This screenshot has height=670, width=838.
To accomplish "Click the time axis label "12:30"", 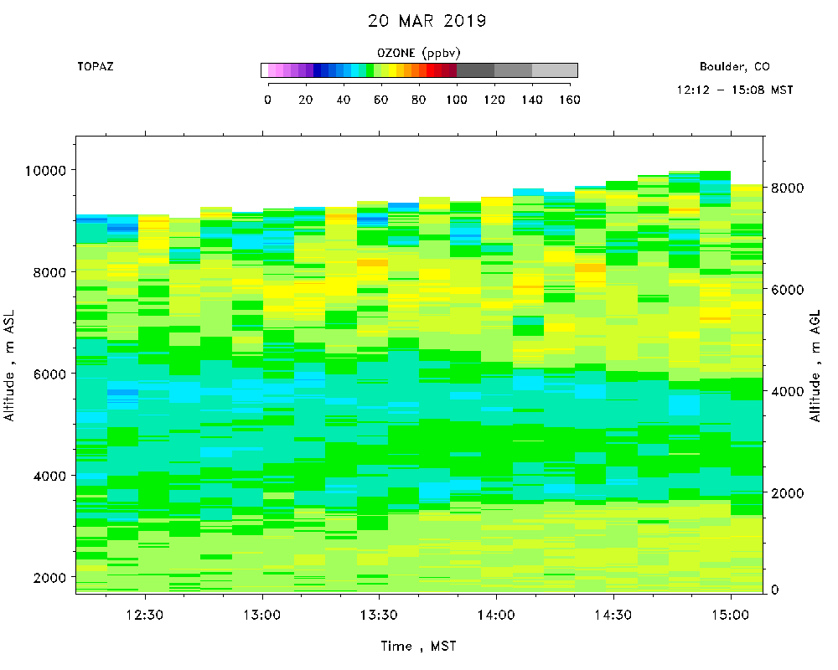I will click(145, 615).
